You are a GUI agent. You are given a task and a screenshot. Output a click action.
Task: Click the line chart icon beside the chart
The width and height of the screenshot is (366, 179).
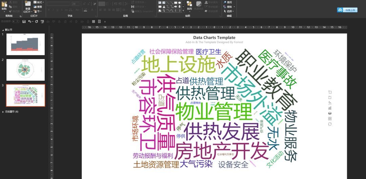pos(330,103)
